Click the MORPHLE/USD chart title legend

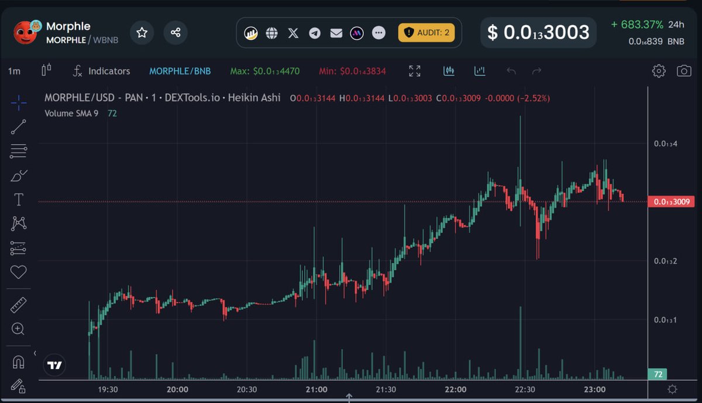(163, 98)
